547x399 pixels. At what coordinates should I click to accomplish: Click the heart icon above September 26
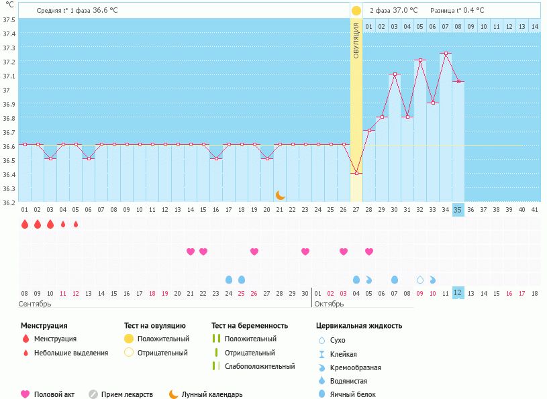click(x=254, y=251)
